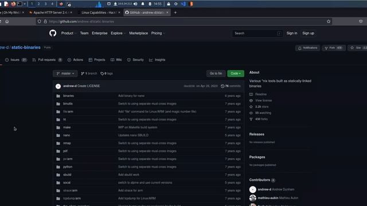Open 'Add sbuild work' commit message
Screen dimensions: 367x206
(x=128, y=175)
